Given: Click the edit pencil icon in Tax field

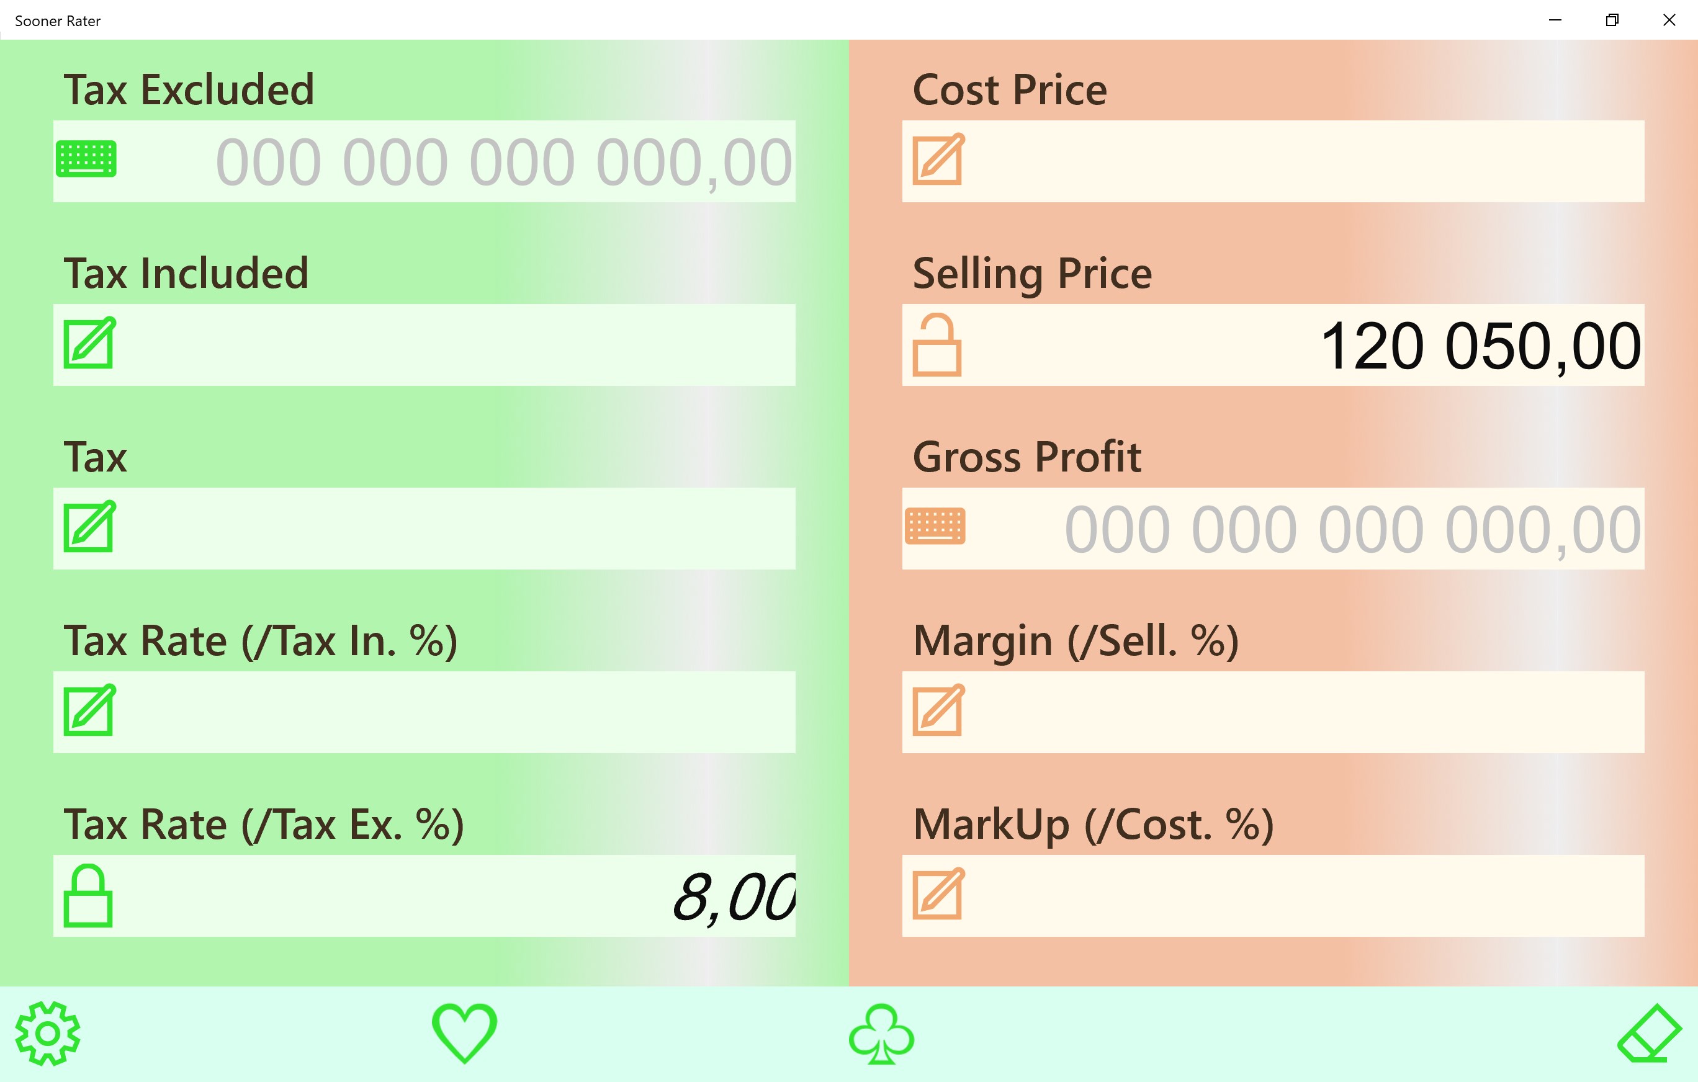Looking at the screenshot, I should pos(89,527).
